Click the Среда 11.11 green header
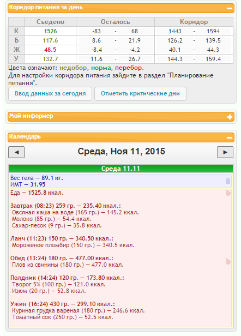Image resolution: width=241 pixels, height=336 pixels. [x=120, y=169]
